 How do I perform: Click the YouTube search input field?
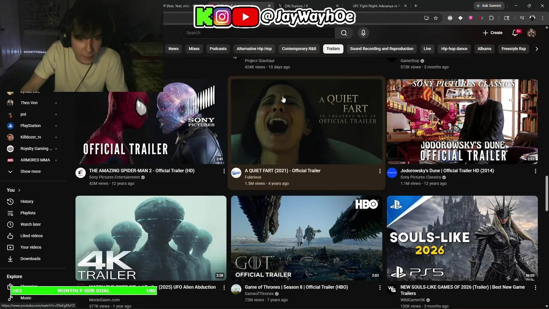pyautogui.click(x=258, y=33)
